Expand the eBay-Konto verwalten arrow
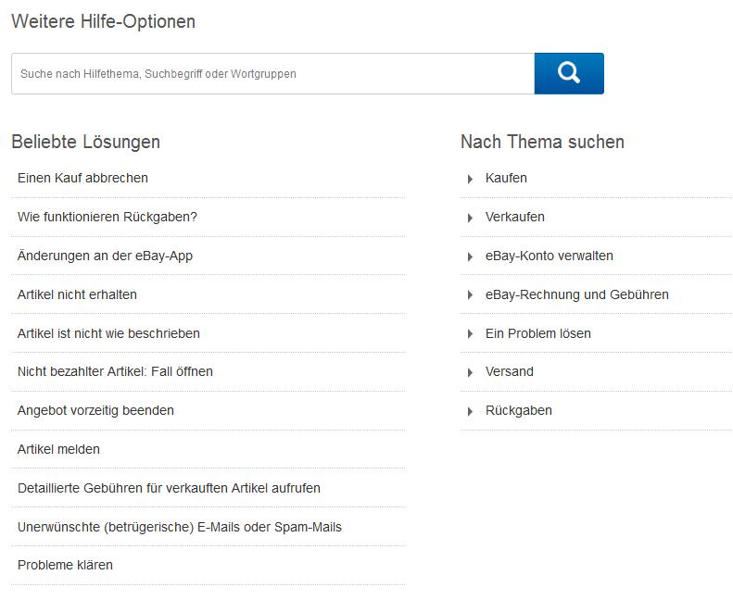Screen dimensions: 733x600 [x=470, y=256]
